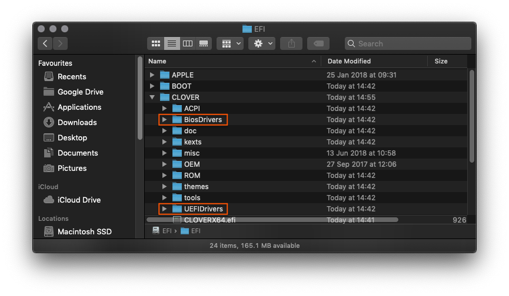The image size is (509, 296).
Task: Expand the doc folder
Action: point(164,131)
